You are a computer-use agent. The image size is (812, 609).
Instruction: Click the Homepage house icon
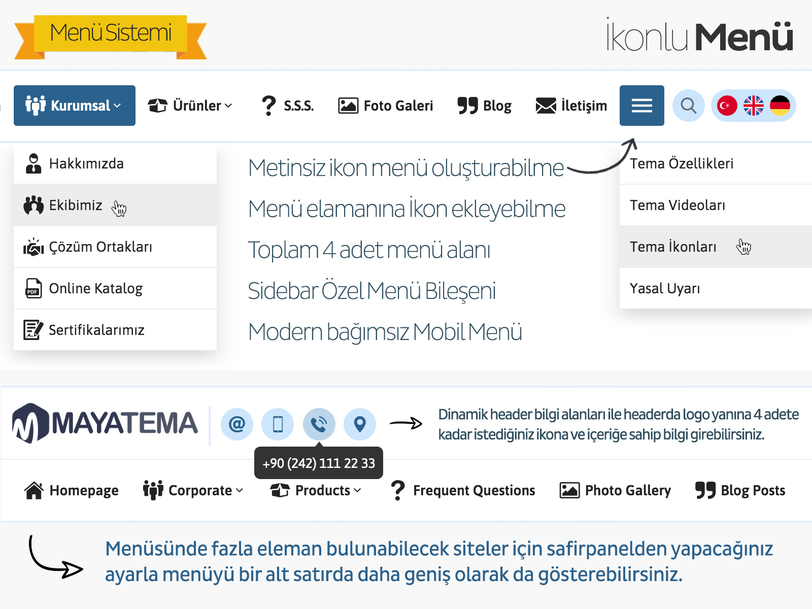click(x=34, y=490)
